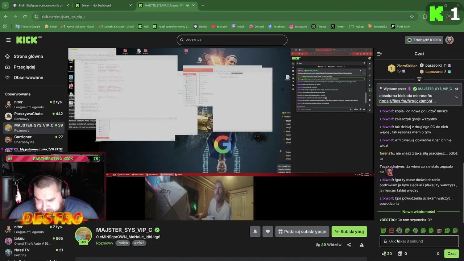The image size is (464, 261).
Task: Select the Polish language tag
Action: 123,243
